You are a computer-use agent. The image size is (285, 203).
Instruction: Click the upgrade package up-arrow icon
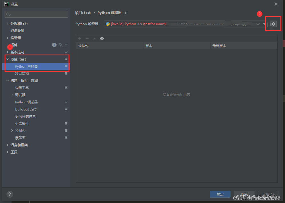[x=95, y=39]
